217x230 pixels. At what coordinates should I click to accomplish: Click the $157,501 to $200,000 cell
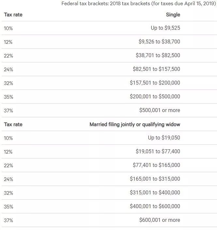click(x=155, y=83)
